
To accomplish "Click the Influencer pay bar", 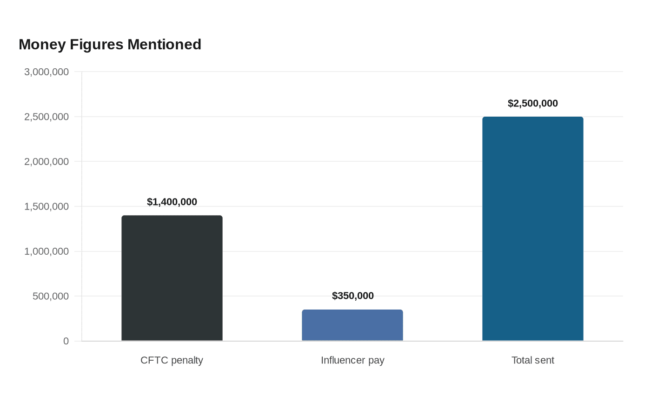I will [352, 325].
